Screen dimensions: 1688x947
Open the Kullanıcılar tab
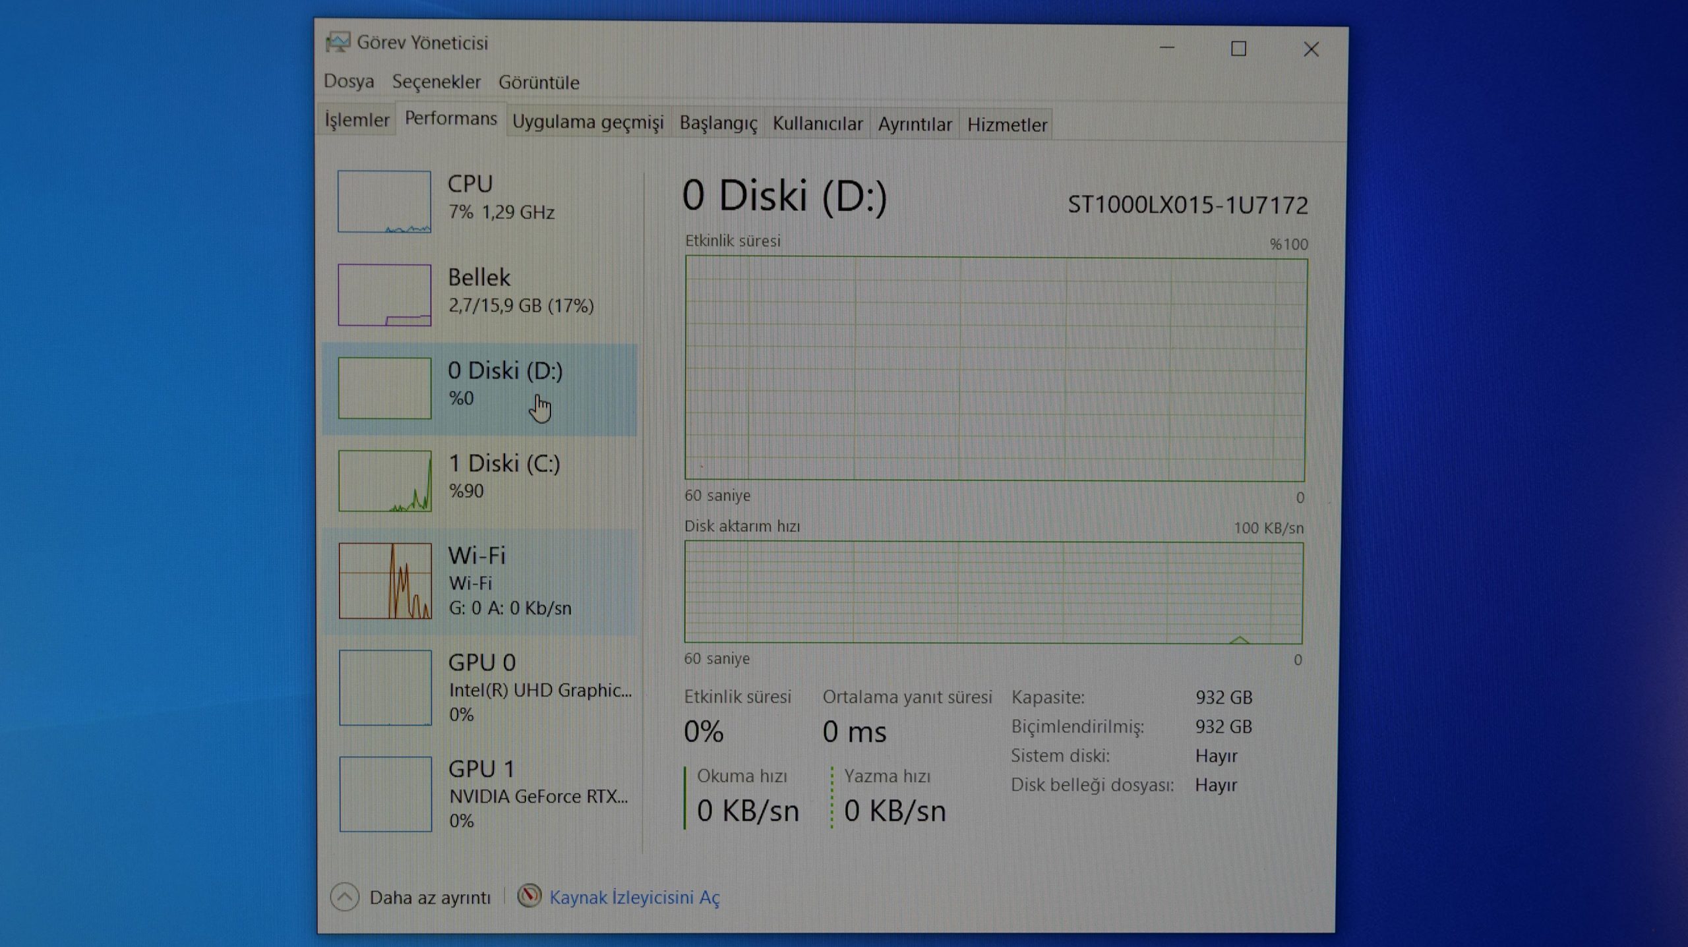point(818,124)
